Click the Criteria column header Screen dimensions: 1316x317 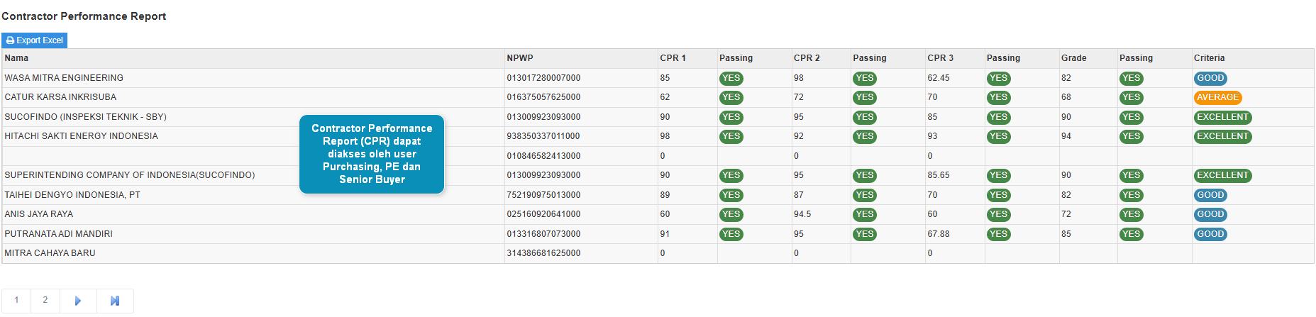[1209, 58]
